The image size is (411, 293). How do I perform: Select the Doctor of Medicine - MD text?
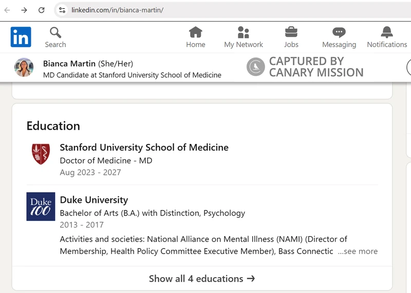click(x=106, y=160)
